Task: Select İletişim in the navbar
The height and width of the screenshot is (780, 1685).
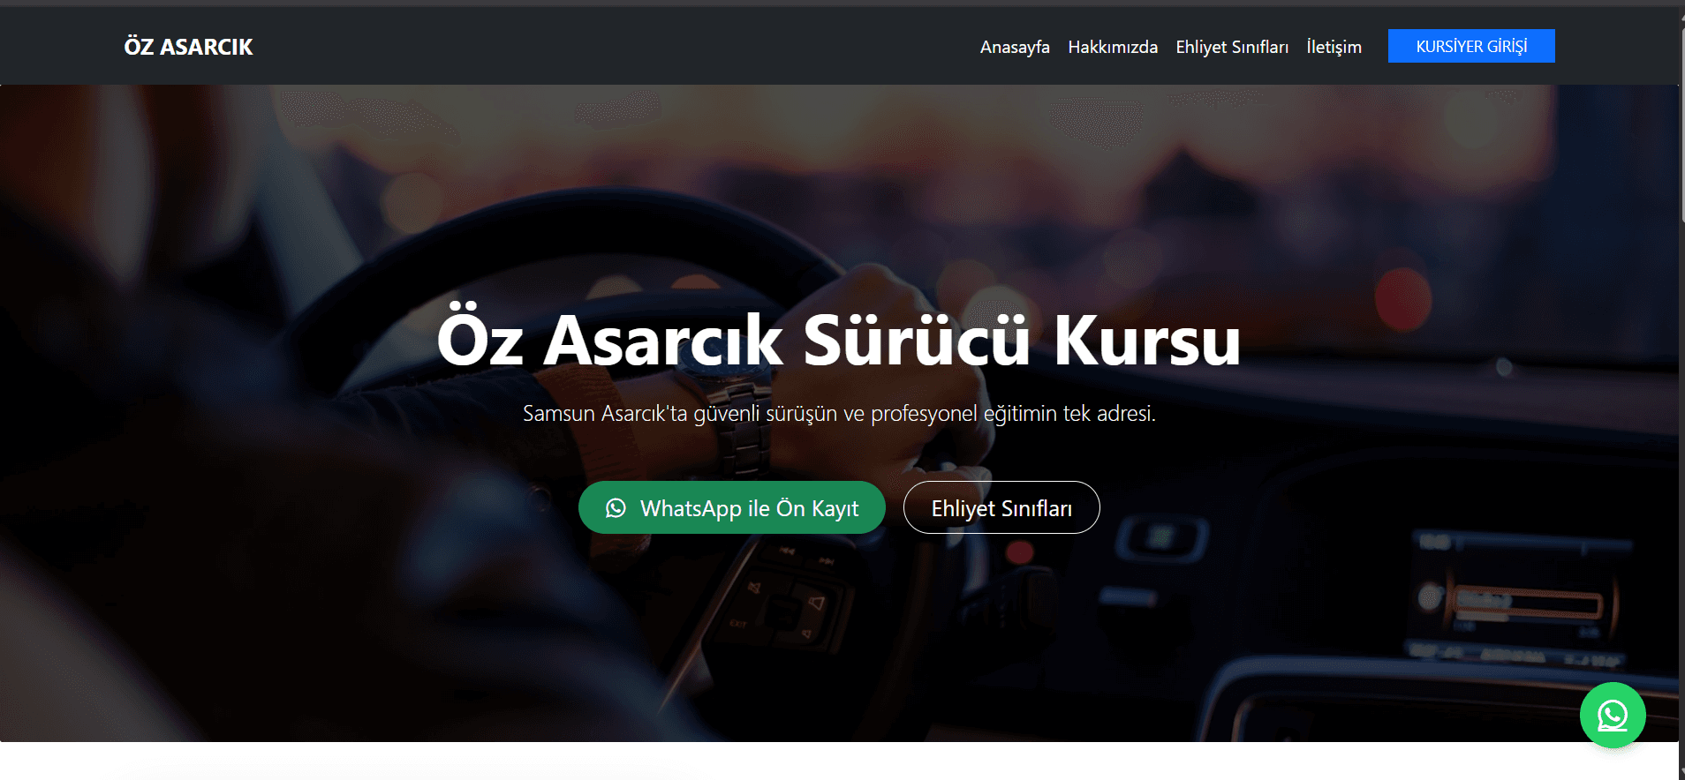Action: coord(1334,47)
